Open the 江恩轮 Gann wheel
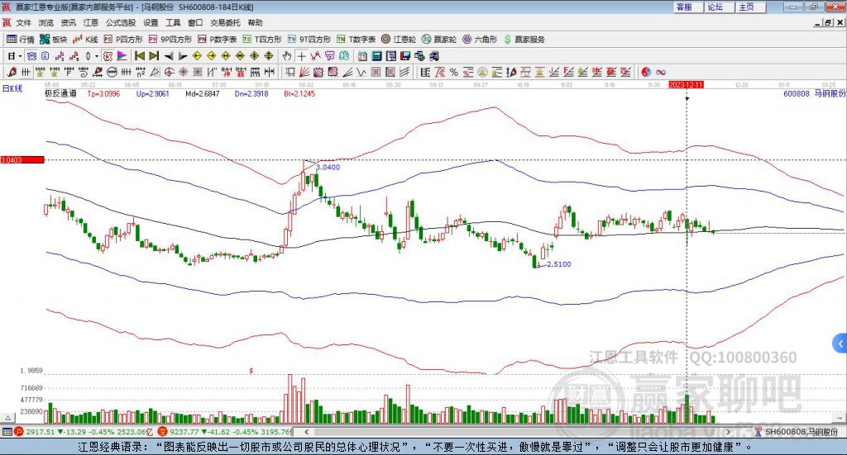 pos(399,40)
